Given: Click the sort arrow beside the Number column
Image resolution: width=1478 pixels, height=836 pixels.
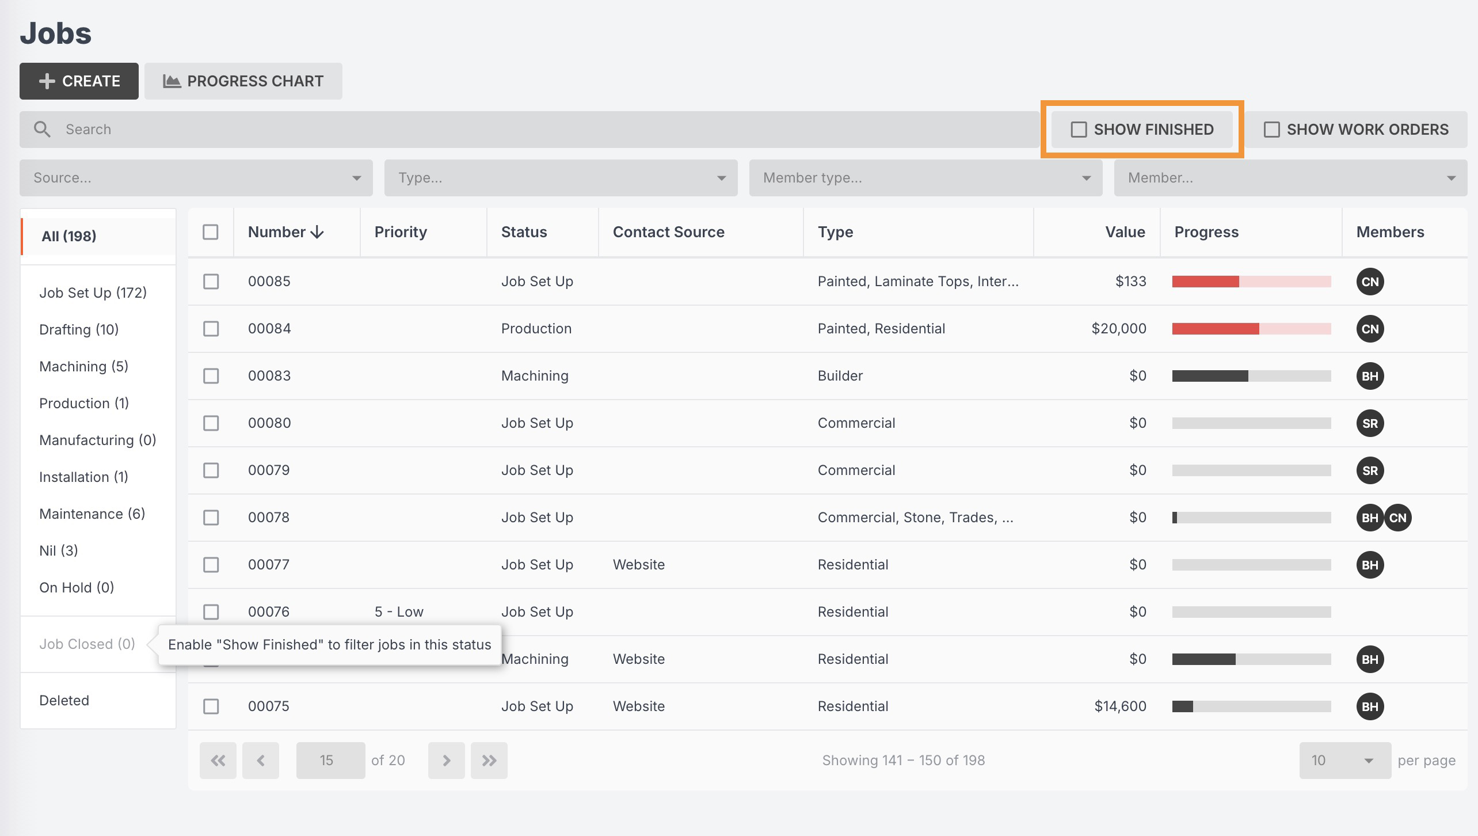Looking at the screenshot, I should [x=317, y=232].
